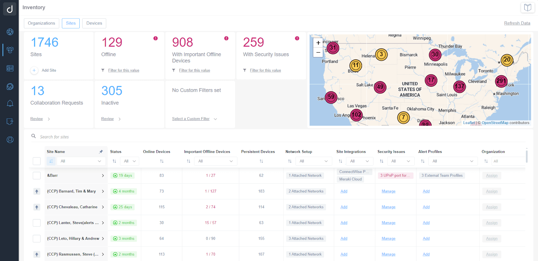538x261 pixels.
Task: Zoom in on the map
Action: pyautogui.click(x=318, y=43)
